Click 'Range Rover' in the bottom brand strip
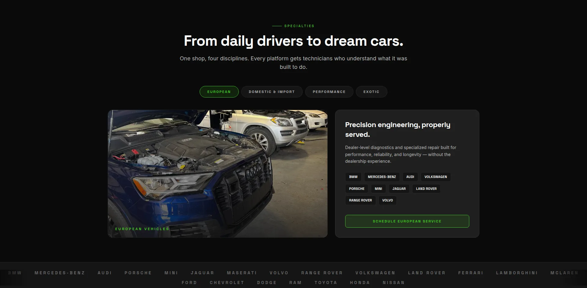The image size is (587, 288). (322, 273)
